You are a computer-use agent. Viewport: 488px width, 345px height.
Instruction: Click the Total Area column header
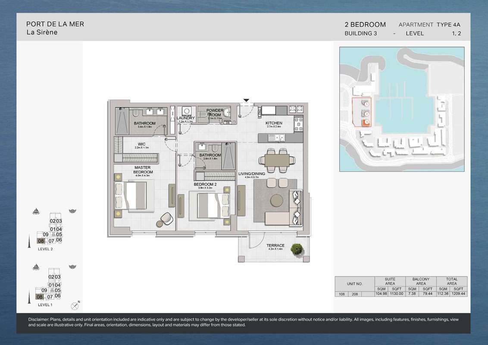[451, 281]
